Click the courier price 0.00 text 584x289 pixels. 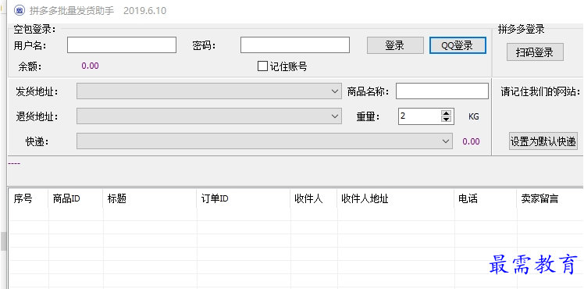pyautogui.click(x=471, y=141)
